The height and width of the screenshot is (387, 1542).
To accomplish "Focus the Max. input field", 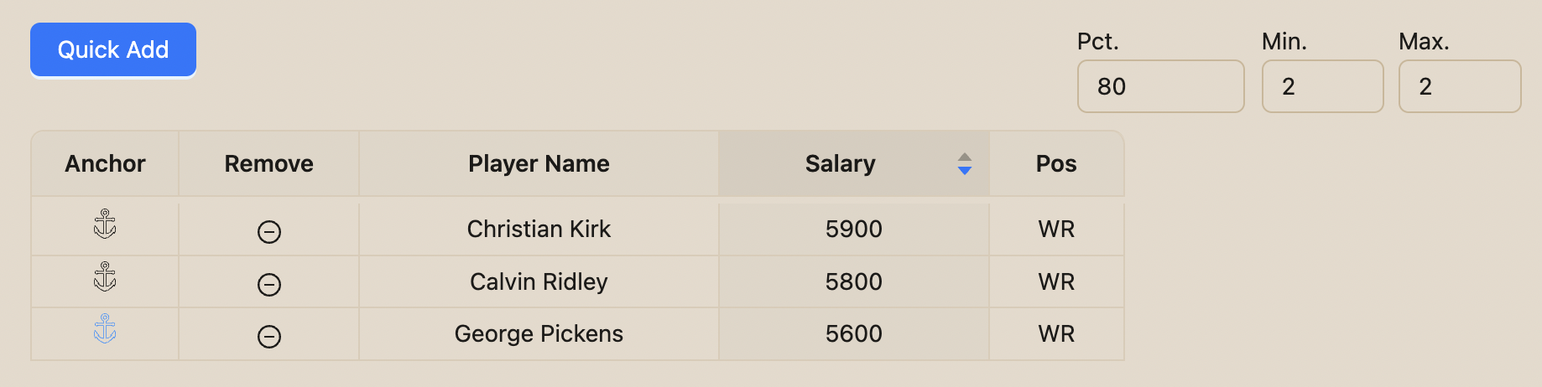I will [x=1460, y=86].
